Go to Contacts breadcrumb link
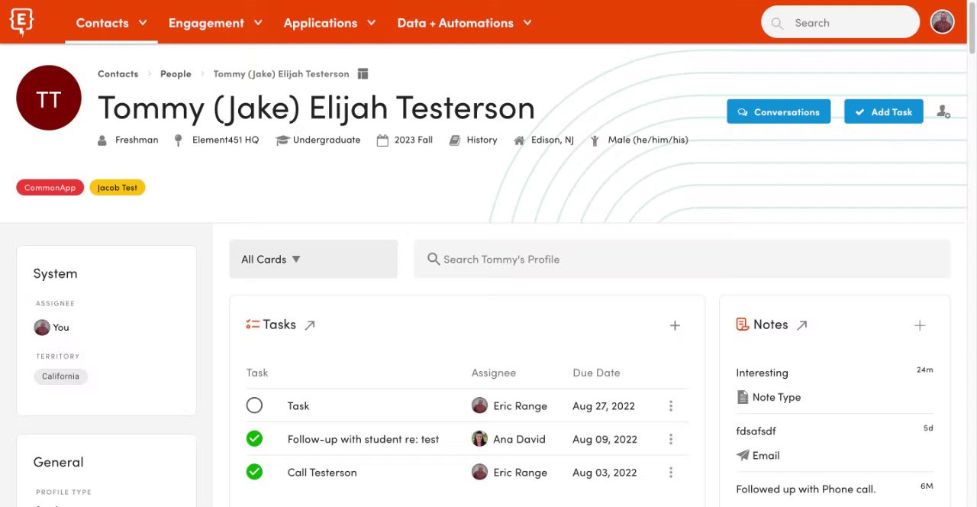 tap(118, 74)
